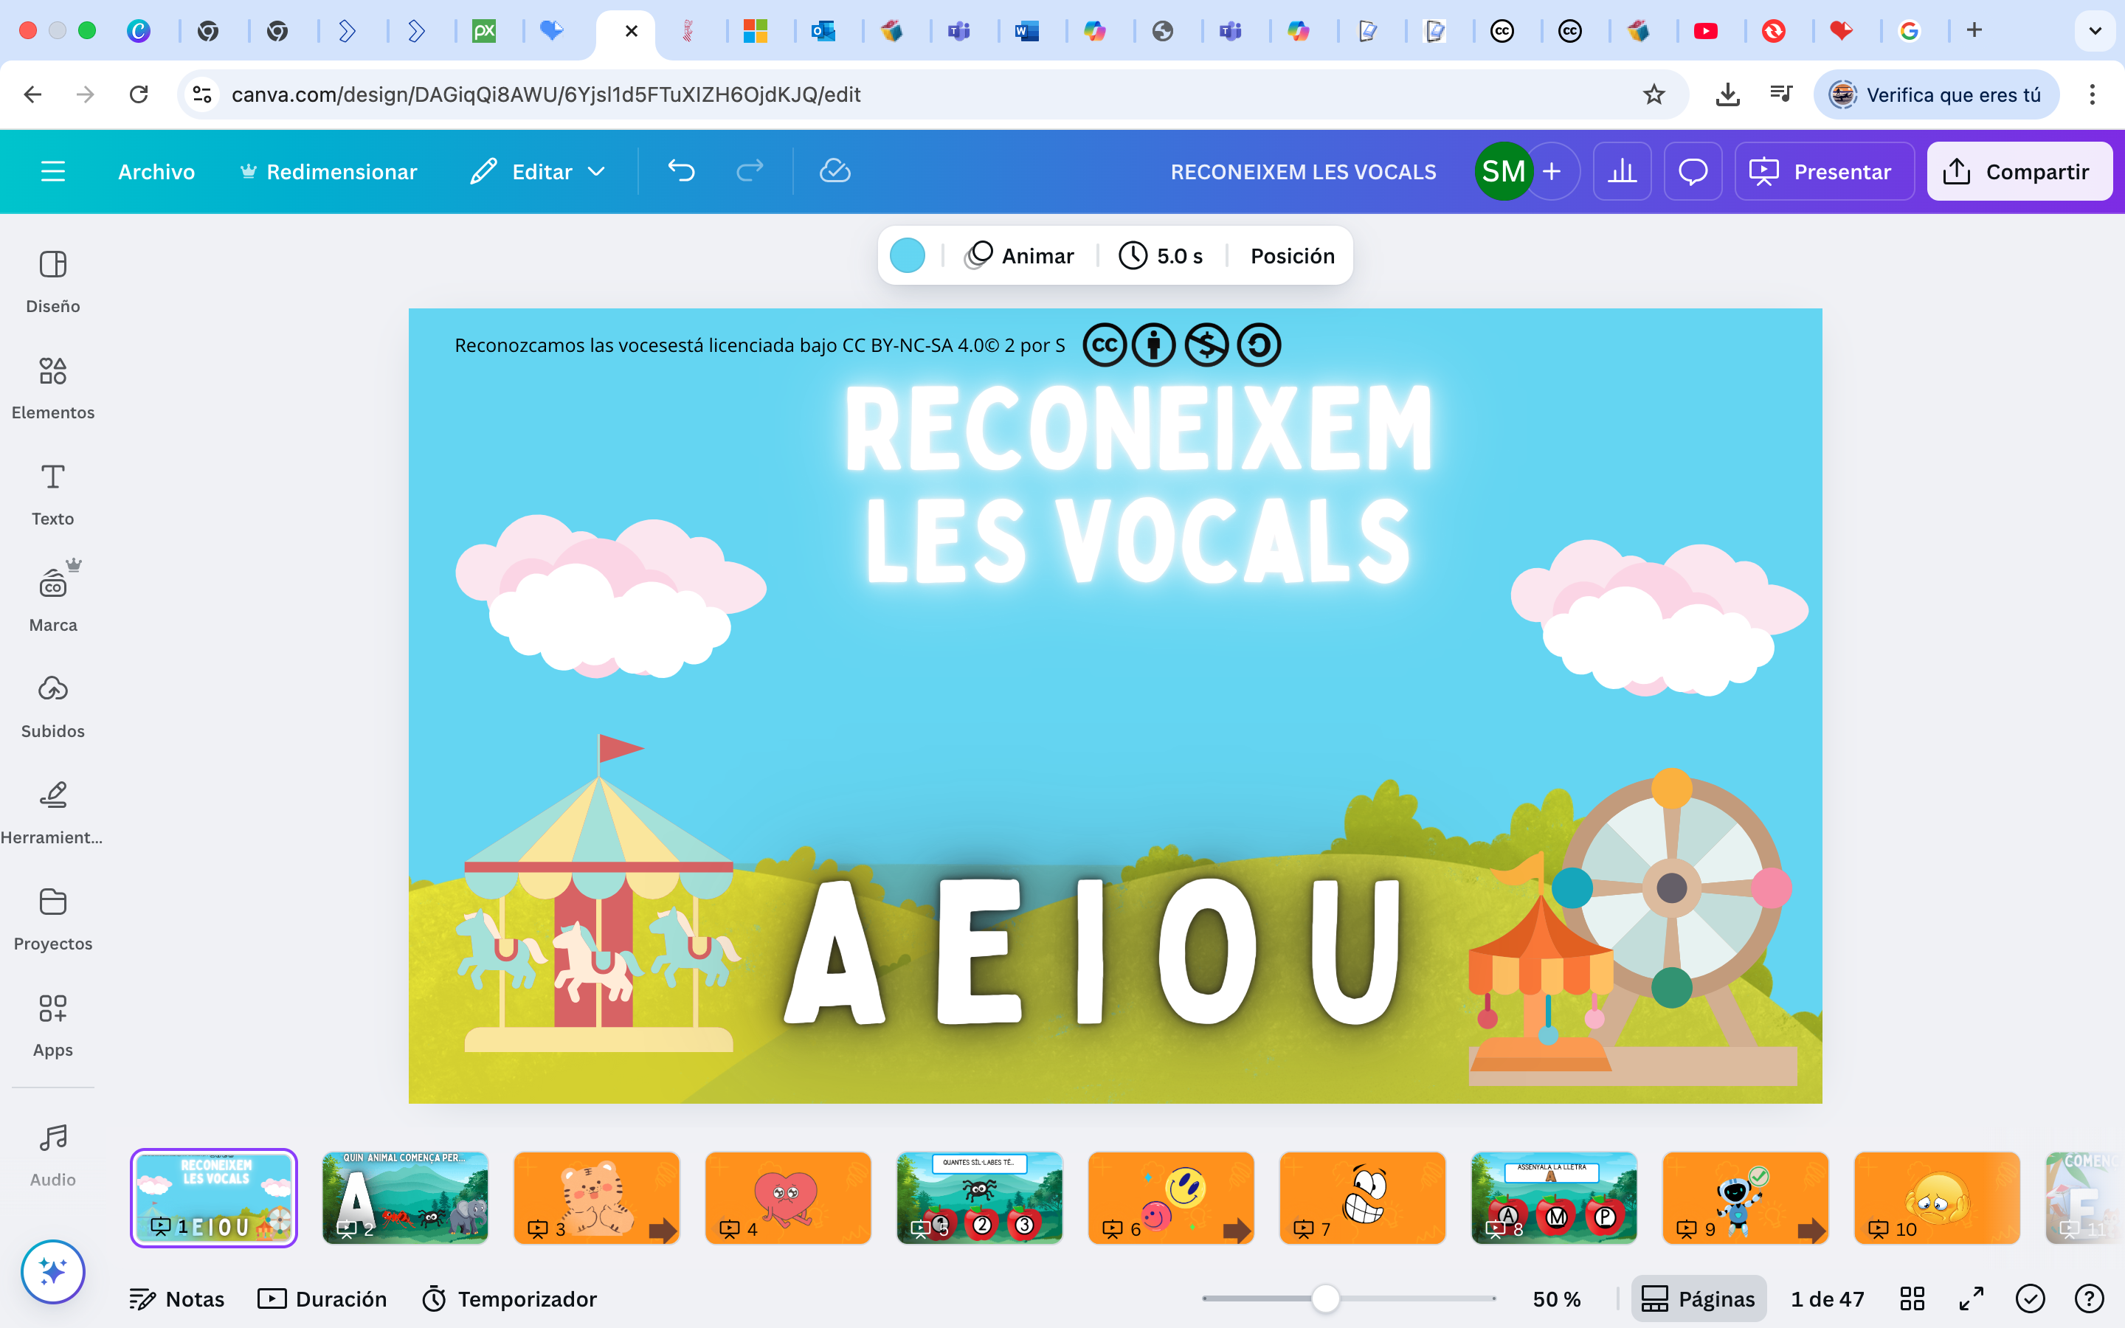Click the 50 % zoom level
The height and width of the screenshot is (1328, 2125).
(x=1556, y=1298)
